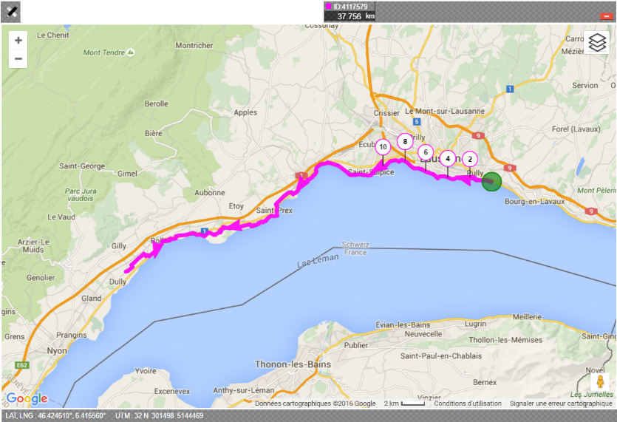Click the magenta track color swatch
This screenshot has width=617, height=422.
[x=328, y=7]
